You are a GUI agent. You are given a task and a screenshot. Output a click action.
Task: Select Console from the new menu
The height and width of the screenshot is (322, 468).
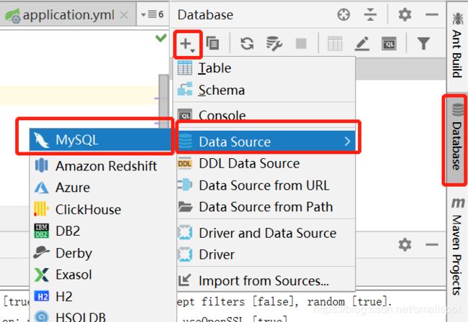coord(264,114)
